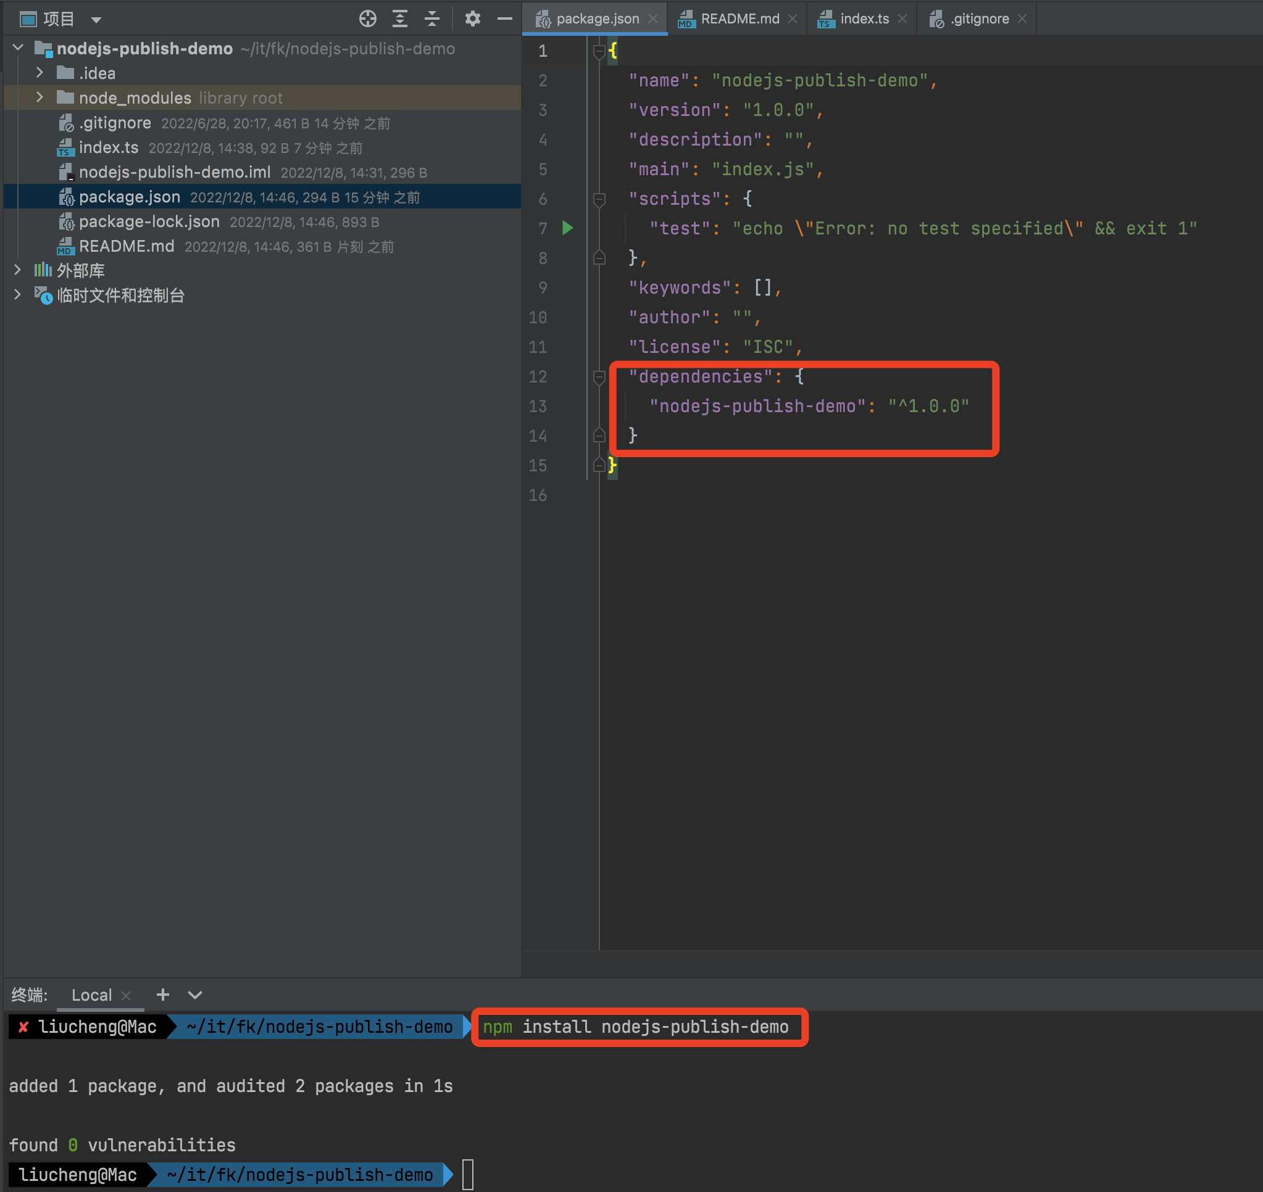This screenshot has height=1192, width=1263.
Task: Open the terminal sessions dropdown chevron
Action: pos(195,995)
